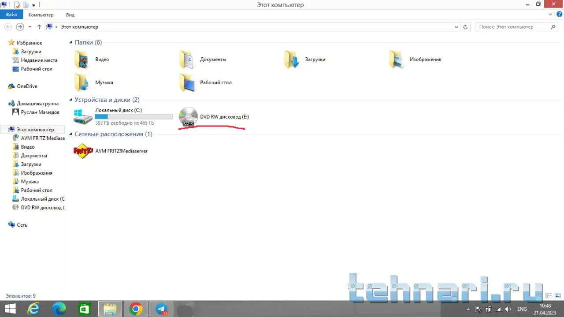Select Видео under Этот компьютер in sidebar
564x317 pixels.
pyautogui.click(x=23, y=147)
